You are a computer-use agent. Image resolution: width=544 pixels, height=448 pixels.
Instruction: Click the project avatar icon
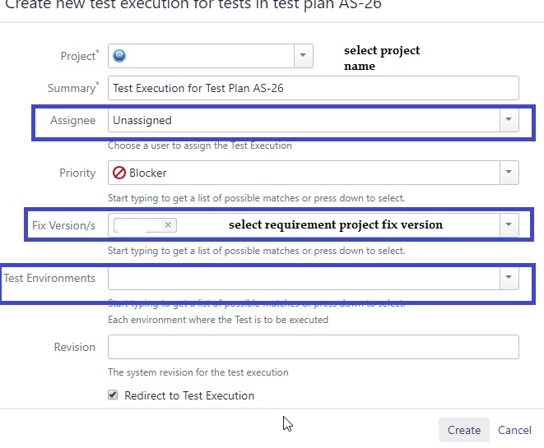pos(120,55)
